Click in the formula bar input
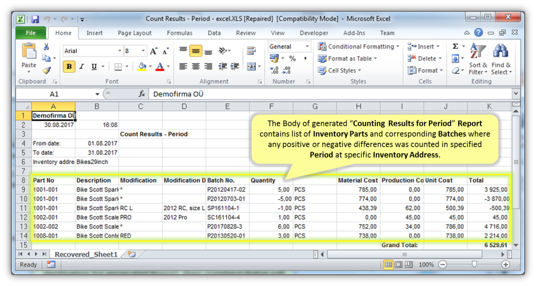Screen dimensions: 536x286 click(330, 94)
